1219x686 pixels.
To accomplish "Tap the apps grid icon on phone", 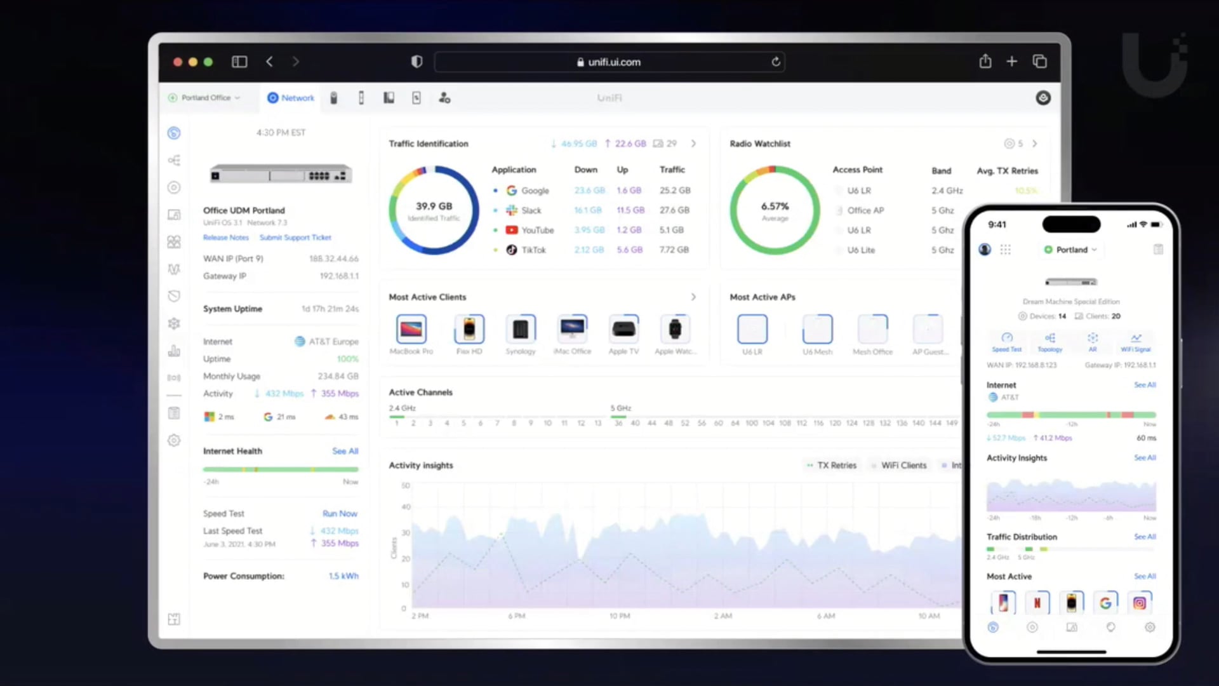I will click(x=1006, y=250).
